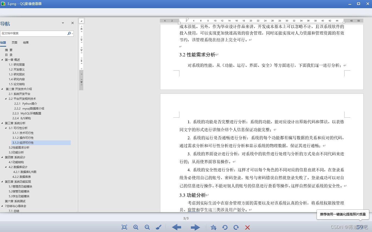Choose 5.1管理员功能模块 in the outline
This screenshot has width=372, height=232.
(20, 187)
